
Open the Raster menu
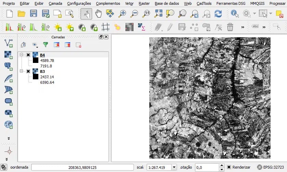[x=144, y=3]
